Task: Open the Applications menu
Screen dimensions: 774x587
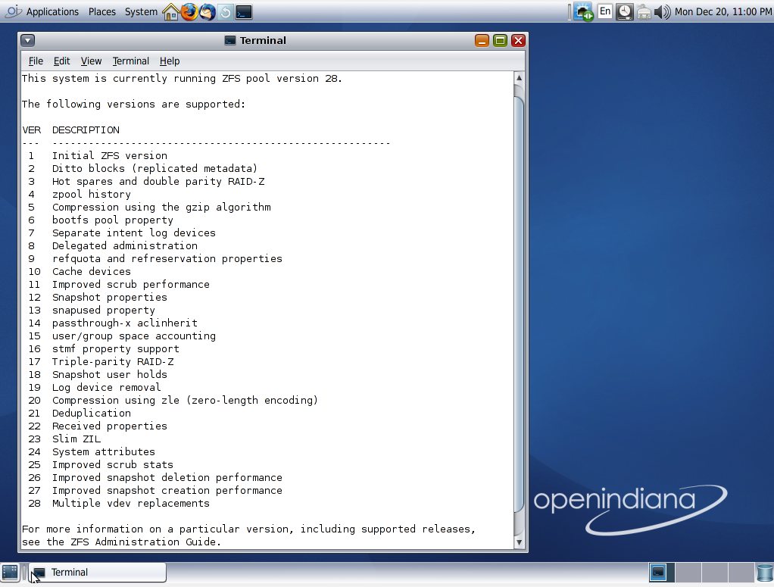Action: pos(52,12)
